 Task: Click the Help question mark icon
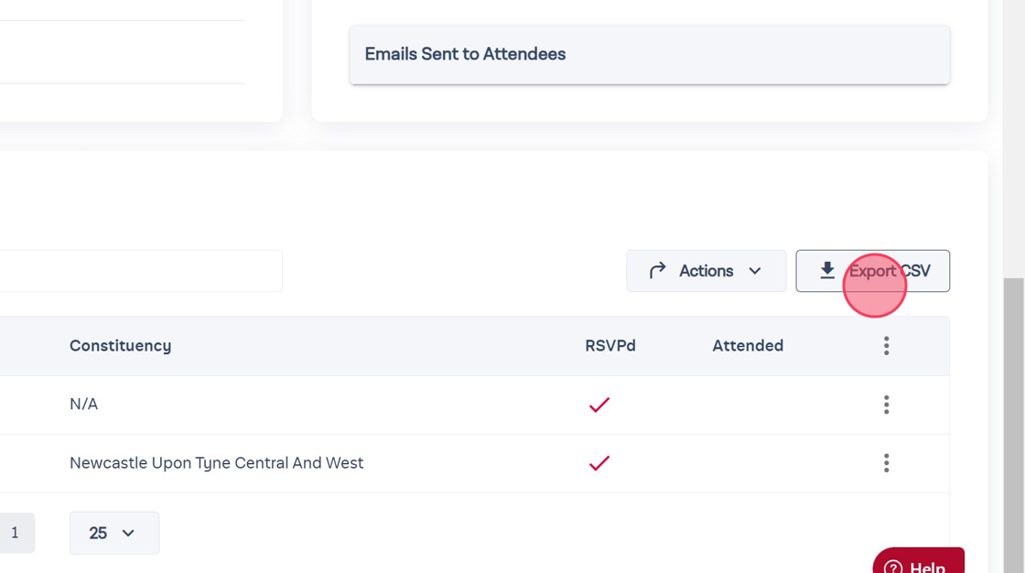coord(893,568)
